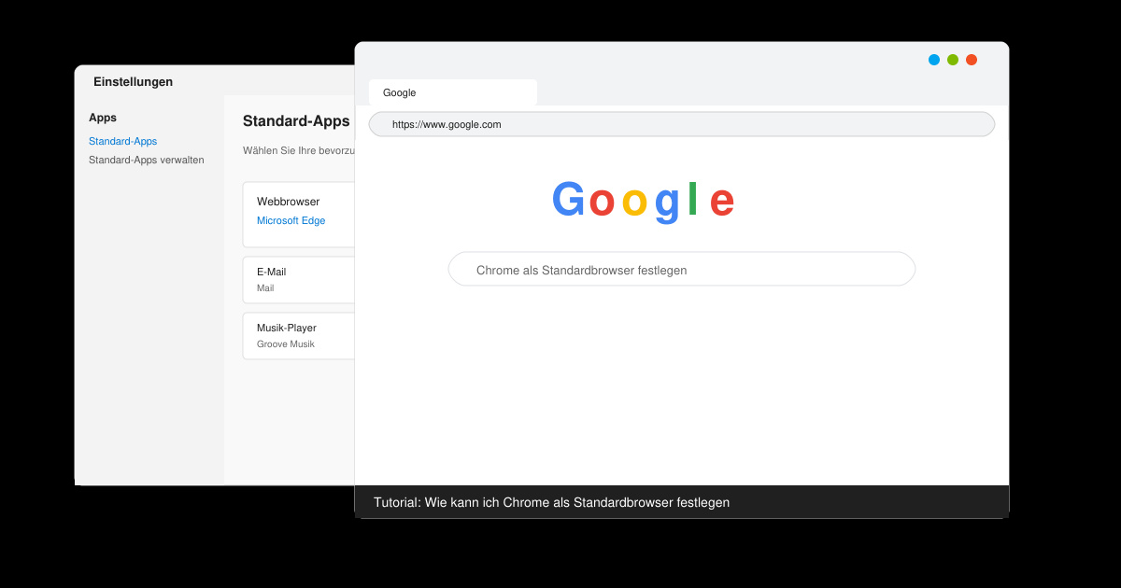This screenshot has width=1121, height=588.
Task: Click the blue window control dot
Action: pyautogui.click(x=934, y=60)
